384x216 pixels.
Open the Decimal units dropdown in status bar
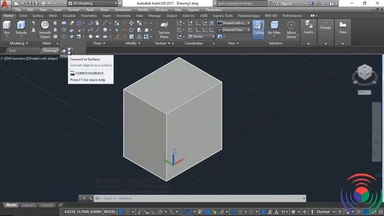pyautogui.click(x=326, y=212)
